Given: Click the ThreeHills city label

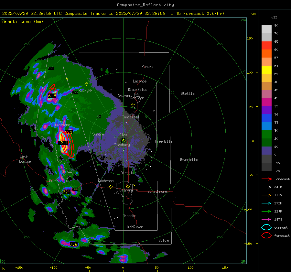Looking at the screenshot, I should pos(163,141).
